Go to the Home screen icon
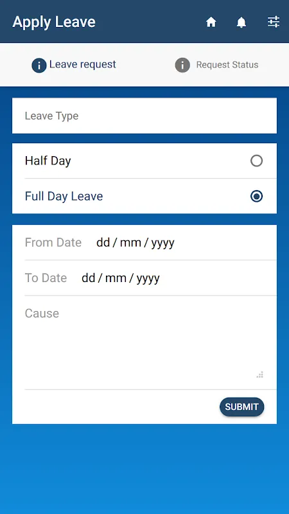 pos(211,22)
